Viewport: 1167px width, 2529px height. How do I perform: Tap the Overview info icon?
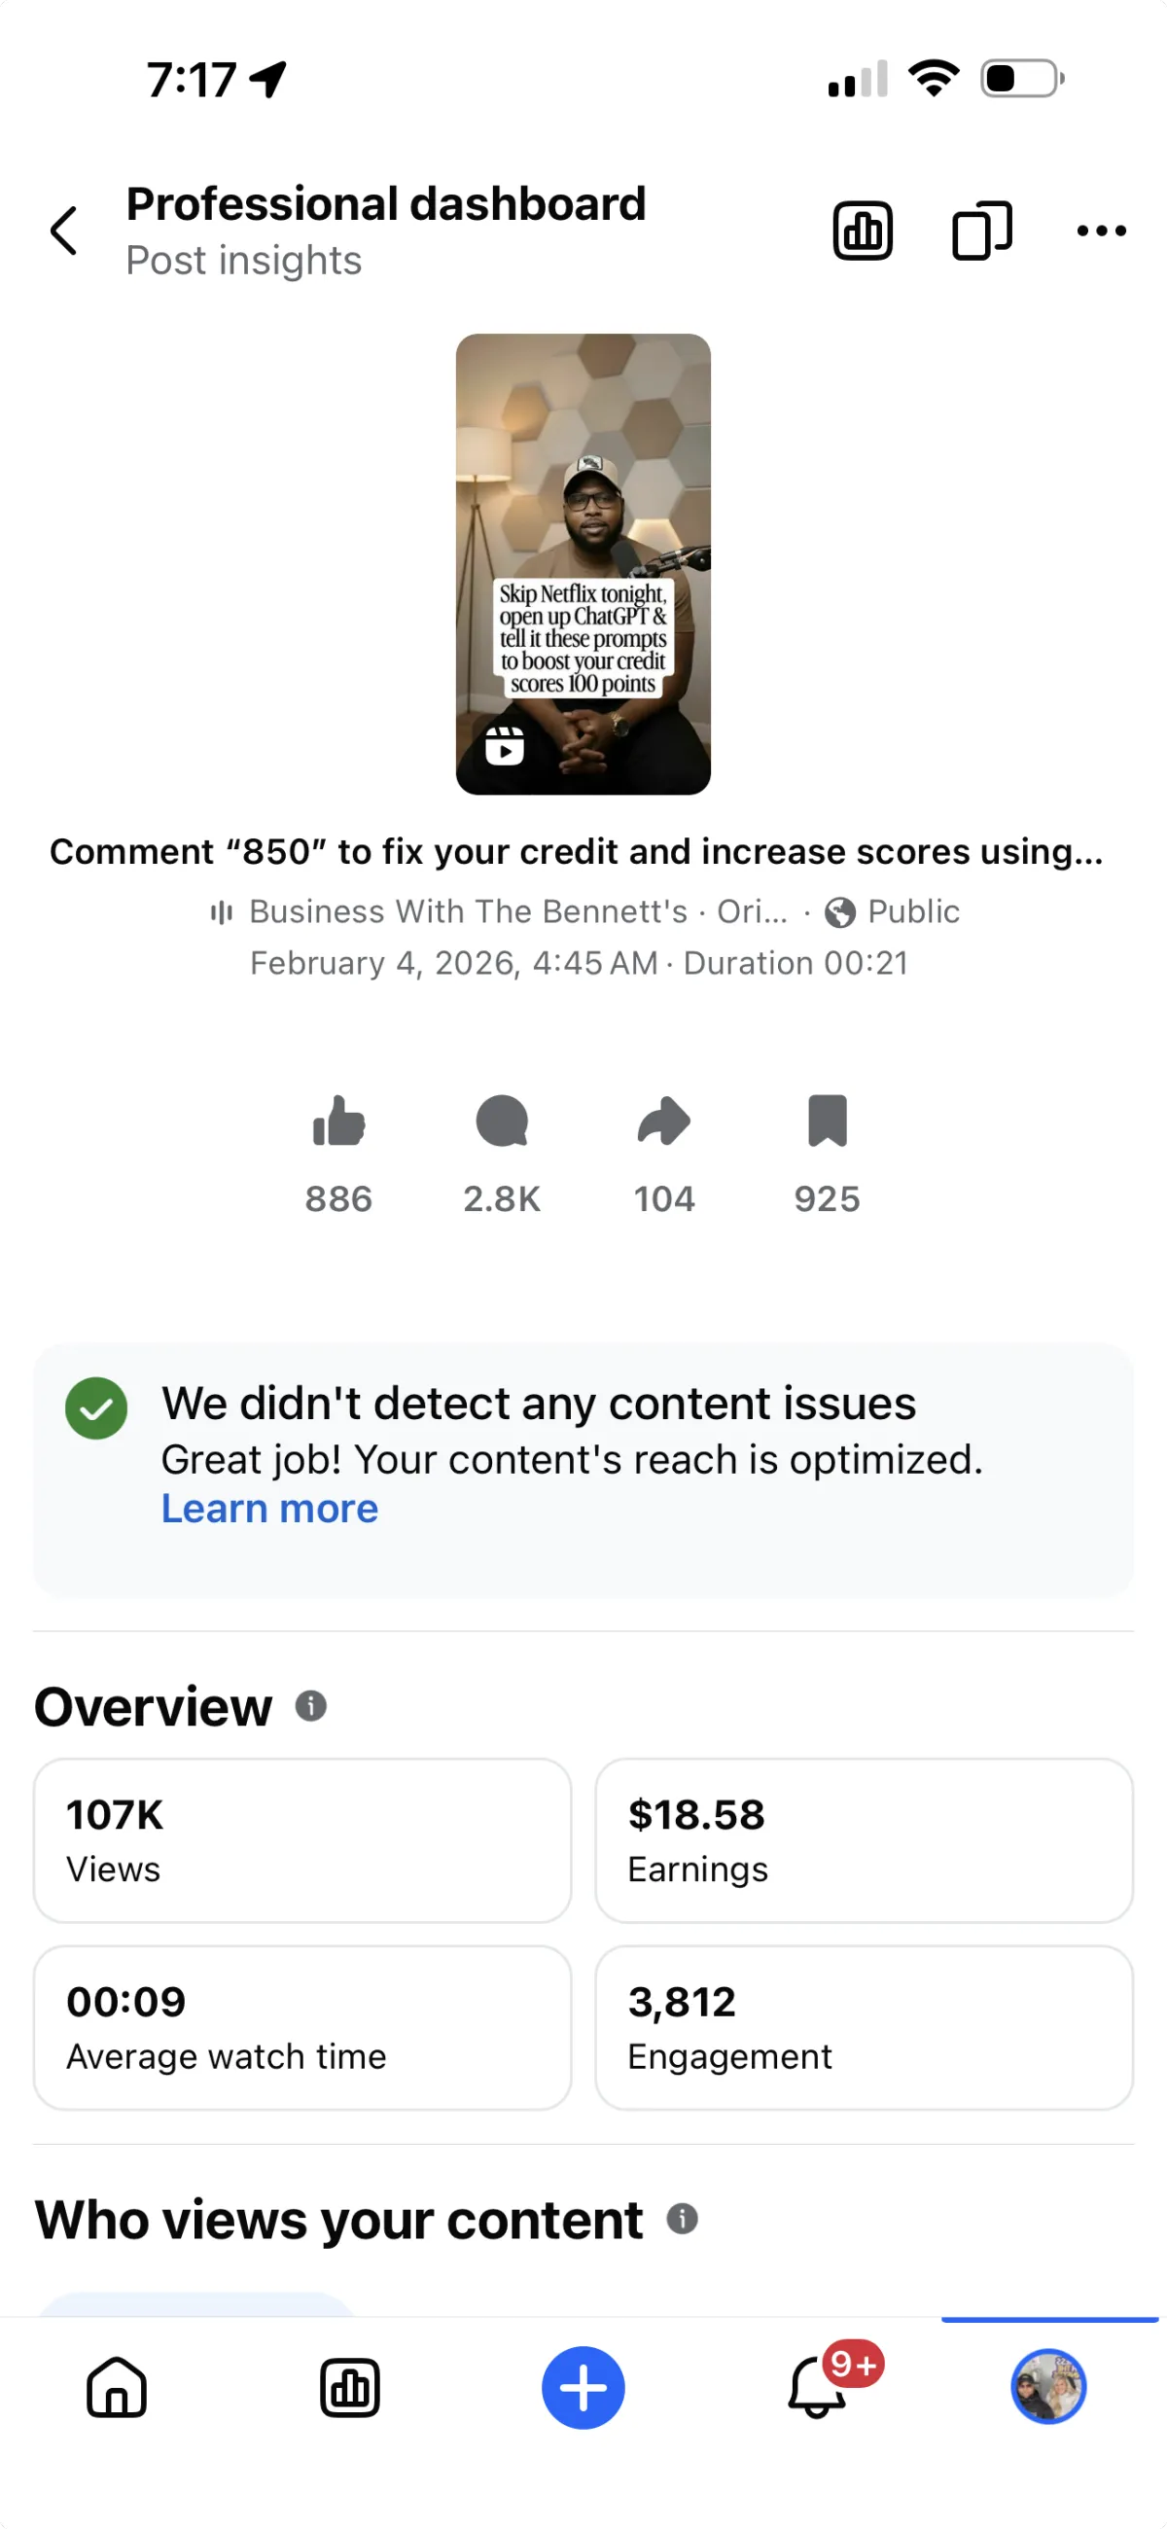tap(311, 1706)
